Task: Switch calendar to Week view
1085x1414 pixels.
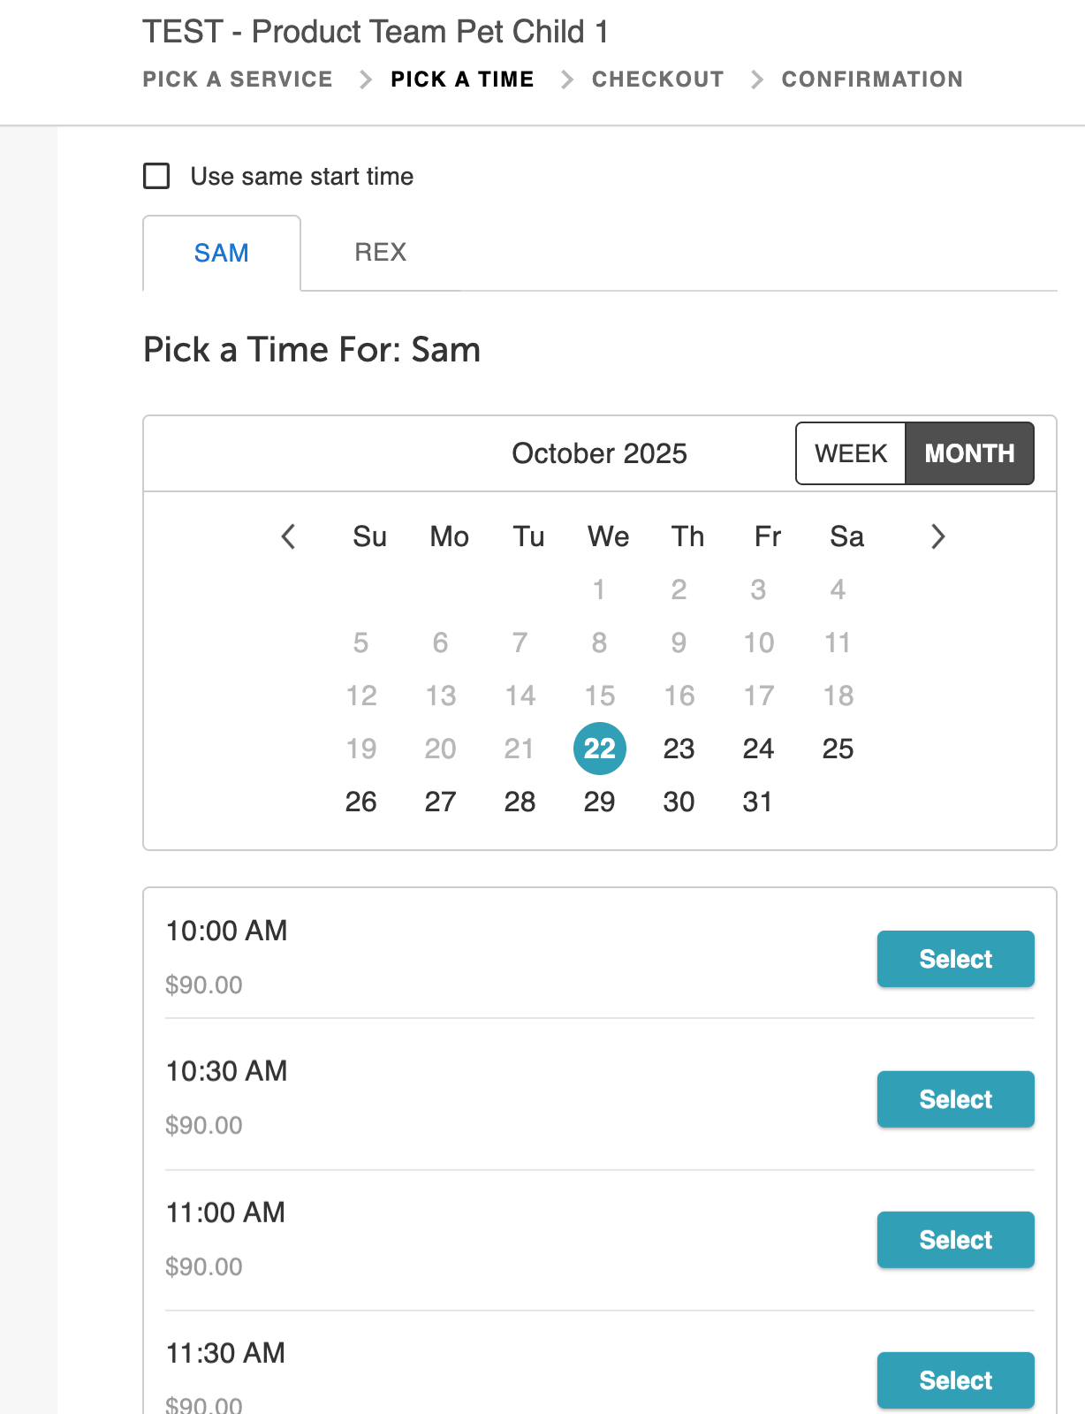Action: click(850, 453)
